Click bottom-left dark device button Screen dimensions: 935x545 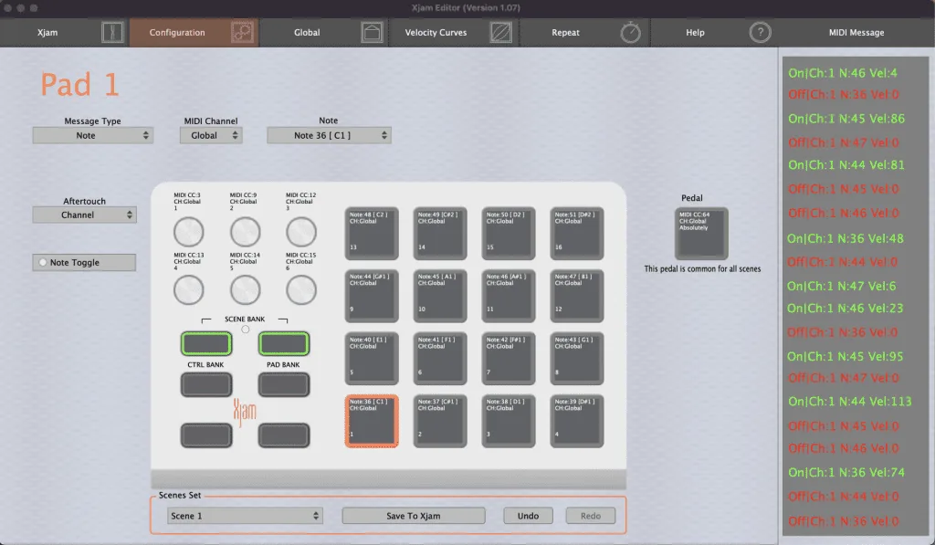pyautogui.click(x=206, y=435)
